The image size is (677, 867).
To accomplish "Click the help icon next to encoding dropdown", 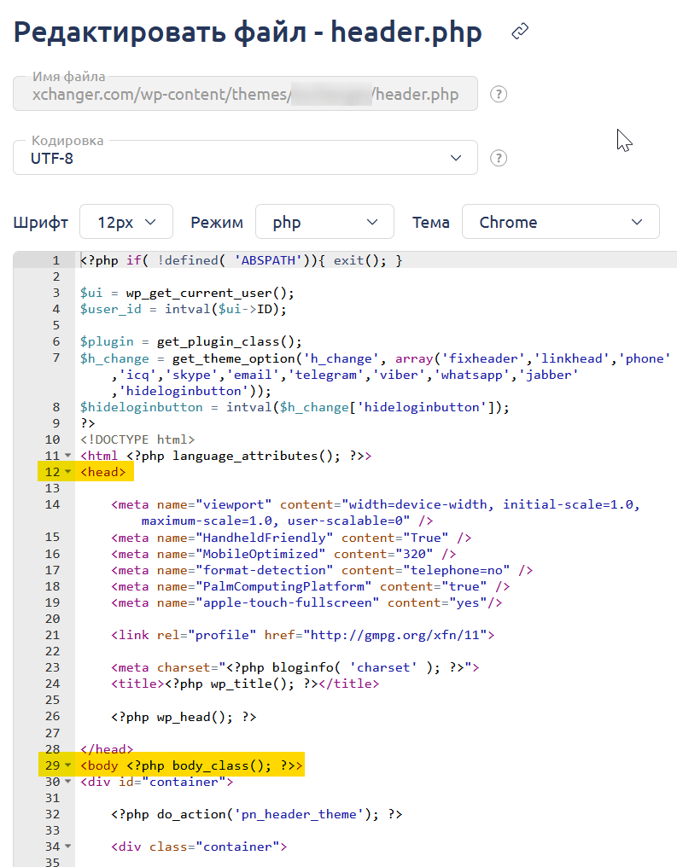I will click(x=499, y=158).
